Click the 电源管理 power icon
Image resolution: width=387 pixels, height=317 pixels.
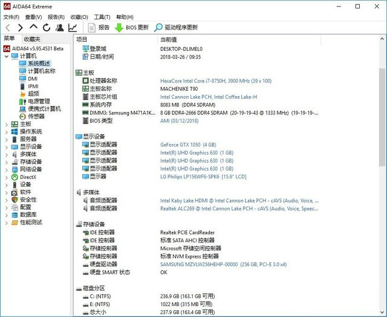tap(22, 102)
